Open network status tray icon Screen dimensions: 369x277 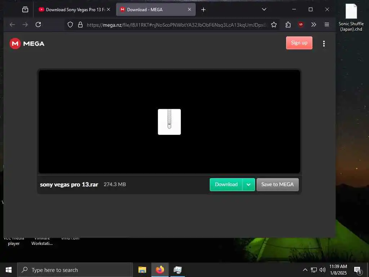click(x=314, y=270)
